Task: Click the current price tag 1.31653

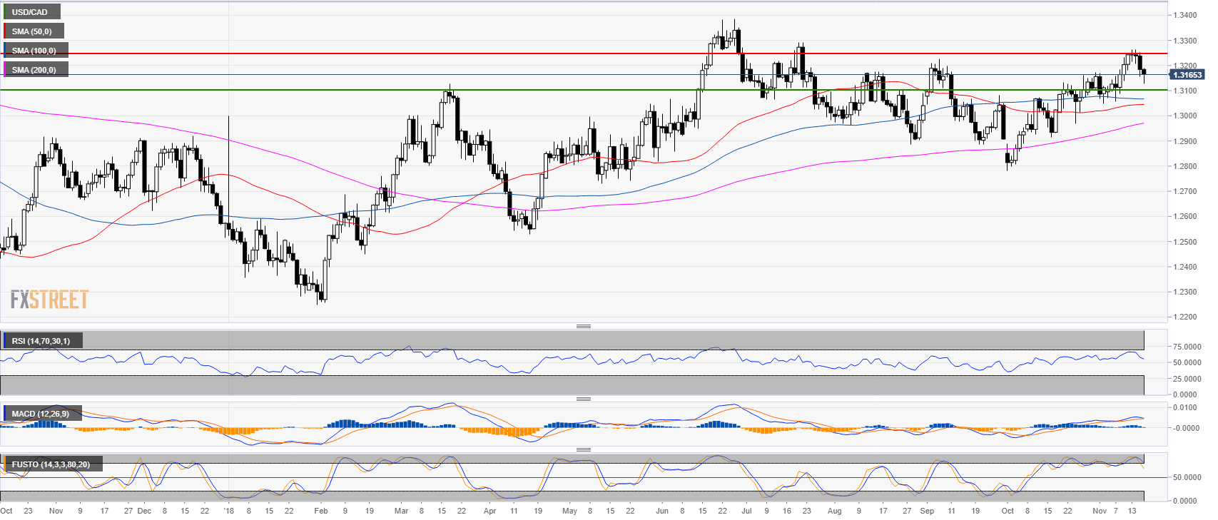Action: (x=1187, y=75)
